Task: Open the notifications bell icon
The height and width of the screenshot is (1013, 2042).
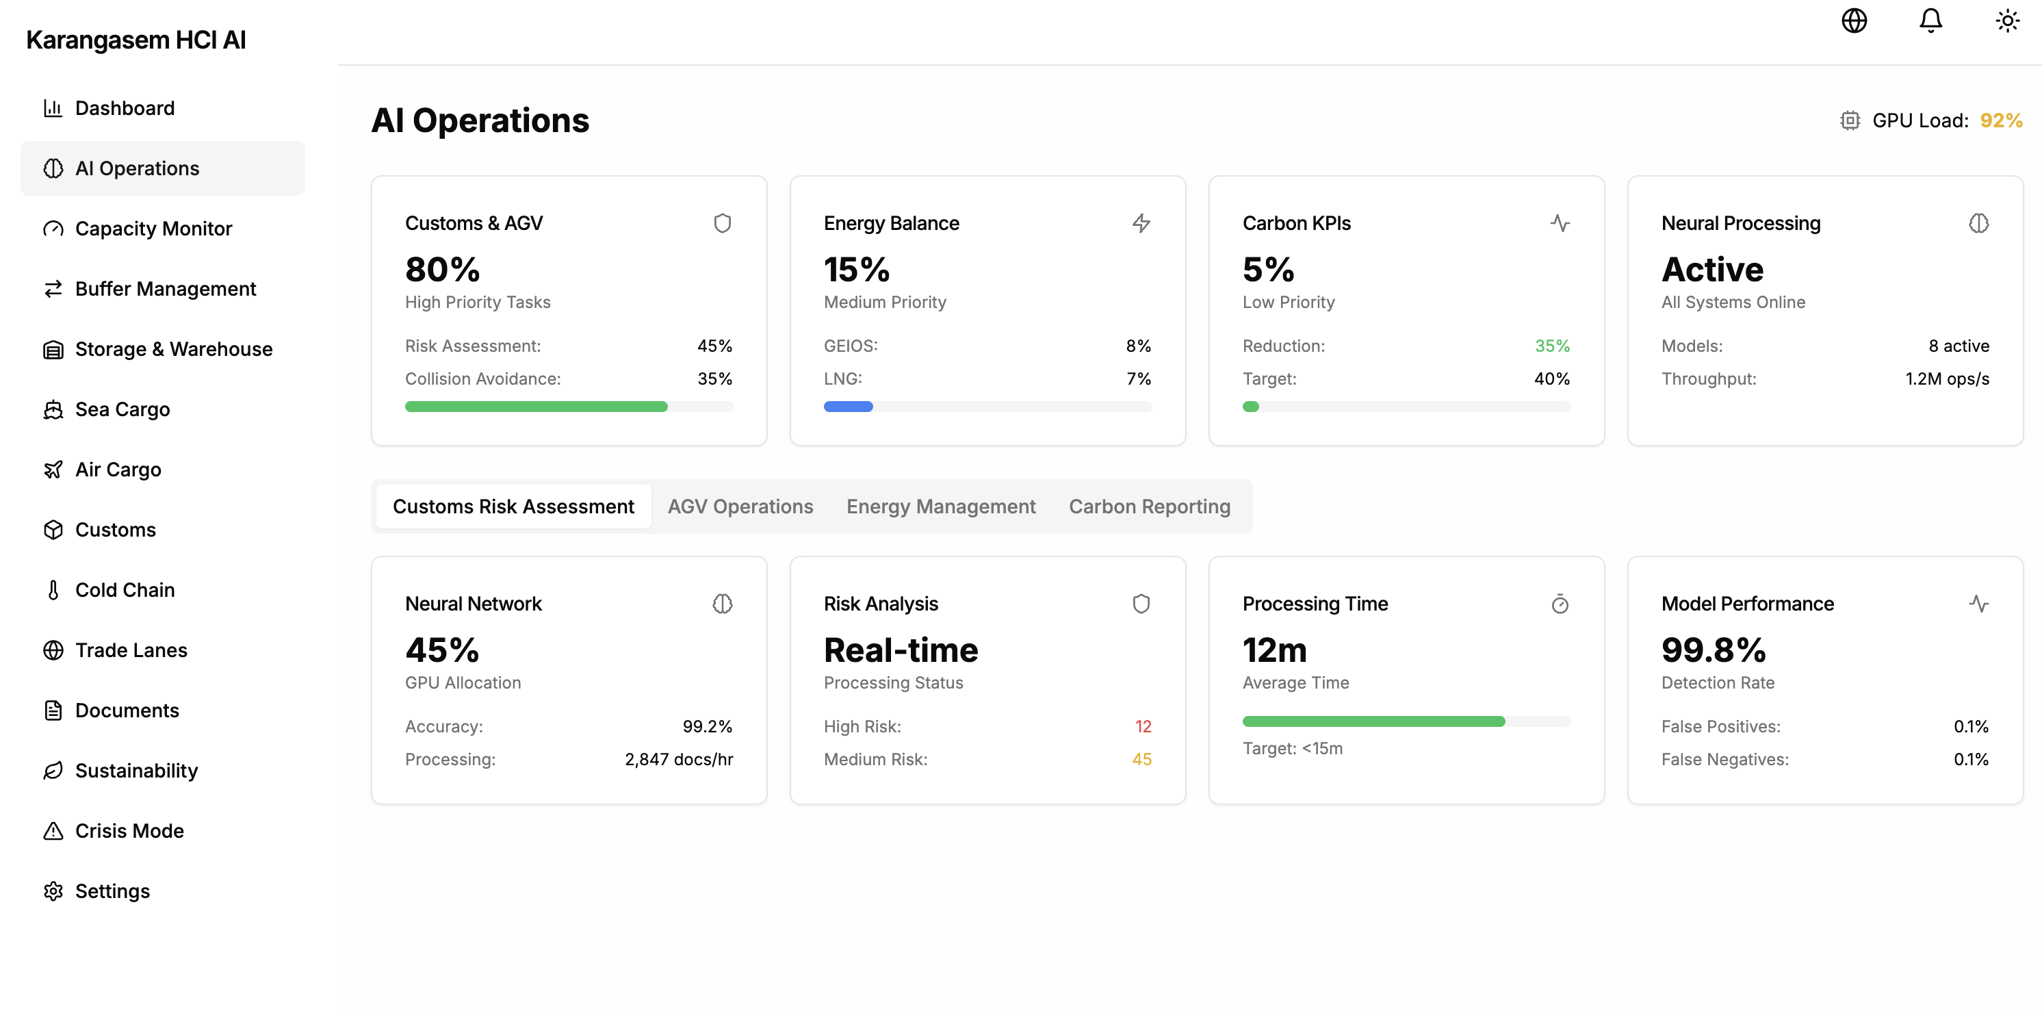Action: [x=1930, y=20]
